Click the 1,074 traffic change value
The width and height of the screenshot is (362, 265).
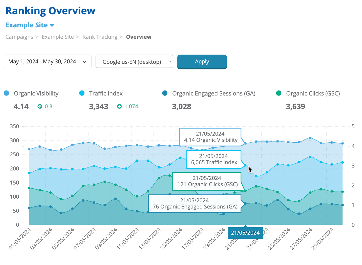click(x=131, y=107)
